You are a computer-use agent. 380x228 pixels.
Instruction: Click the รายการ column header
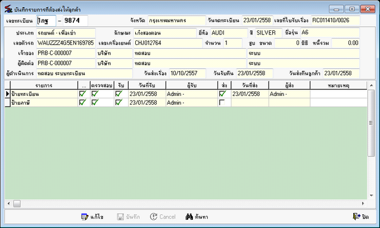pyautogui.click(x=44, y=85)
